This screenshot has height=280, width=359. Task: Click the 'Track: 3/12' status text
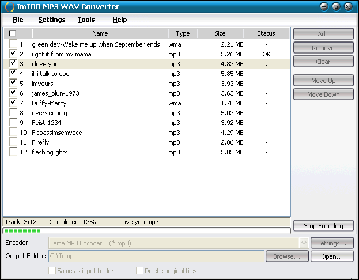pyautogui.click(x=21, y=222)
